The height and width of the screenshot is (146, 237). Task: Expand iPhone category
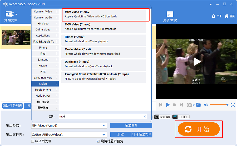tap(45, 48)
